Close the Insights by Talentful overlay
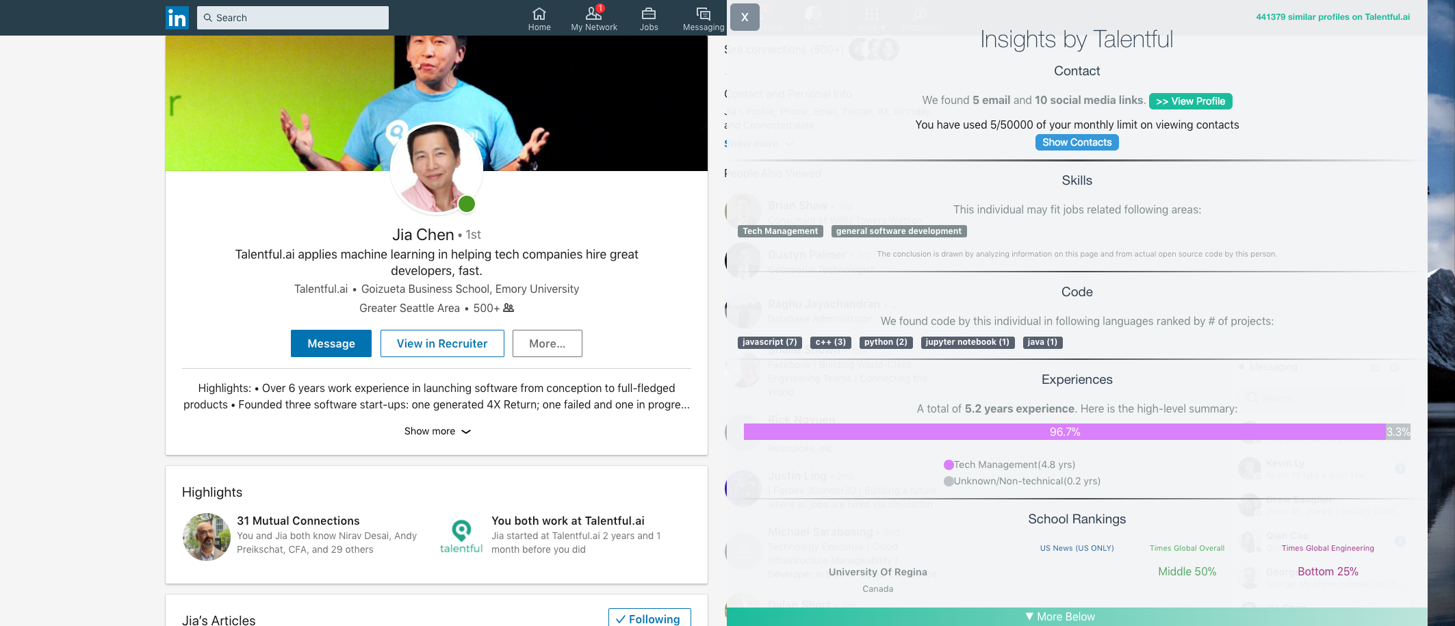 (x=745, y=17)
